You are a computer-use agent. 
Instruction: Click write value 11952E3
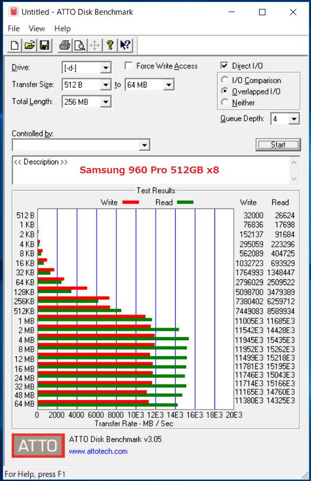point(249,349)
